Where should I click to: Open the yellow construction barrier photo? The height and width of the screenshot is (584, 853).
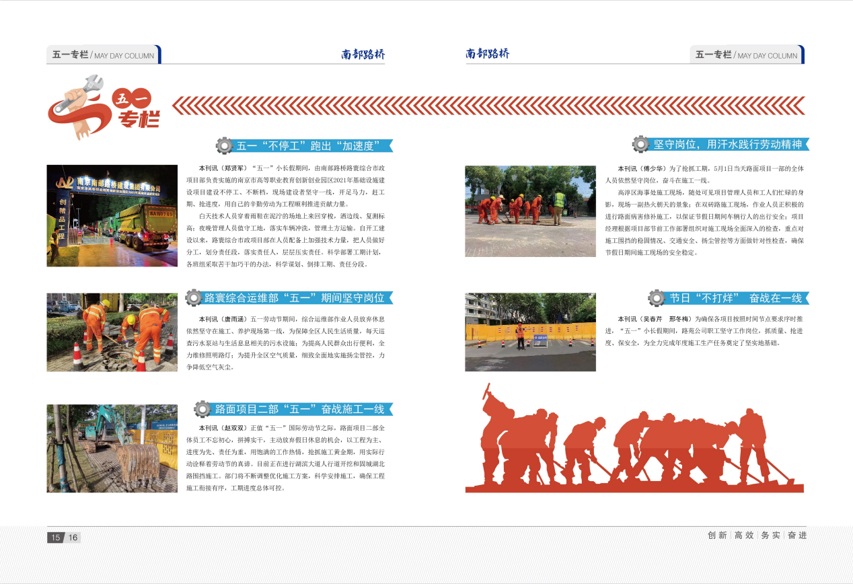pos(530,332)
